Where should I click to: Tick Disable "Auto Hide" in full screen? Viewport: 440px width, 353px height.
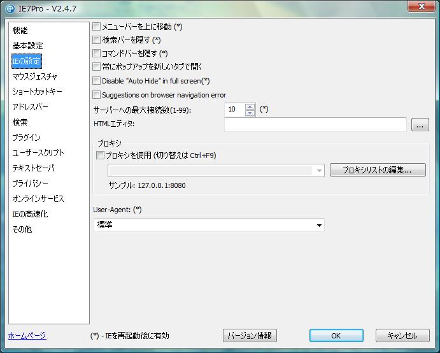(96, 81)
